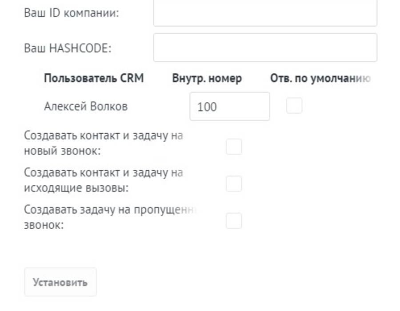Click the label ending with исходящие вызовы

pos(103,180)
